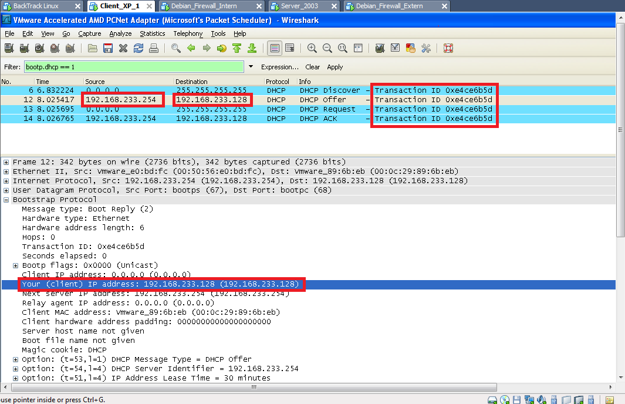Sort packets by the Destination column

coord(219,82)
